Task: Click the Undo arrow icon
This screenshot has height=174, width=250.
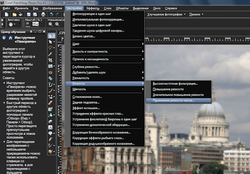Action: pyautogui.click(x=51, y=14)
